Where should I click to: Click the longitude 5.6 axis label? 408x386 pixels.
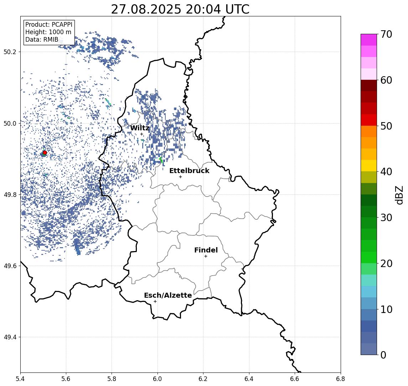tap(66, 379)
